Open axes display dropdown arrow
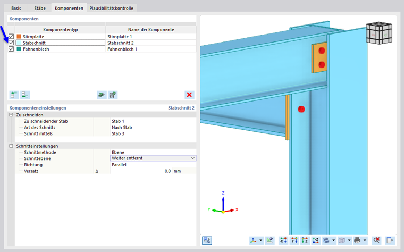 pos(261,240)
